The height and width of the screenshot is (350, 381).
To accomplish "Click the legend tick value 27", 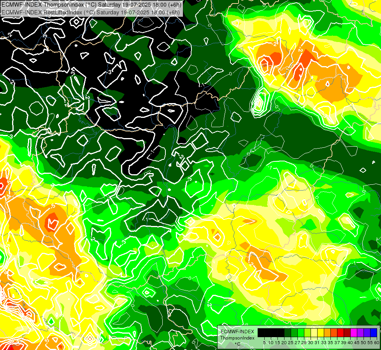I will (297, 343).
